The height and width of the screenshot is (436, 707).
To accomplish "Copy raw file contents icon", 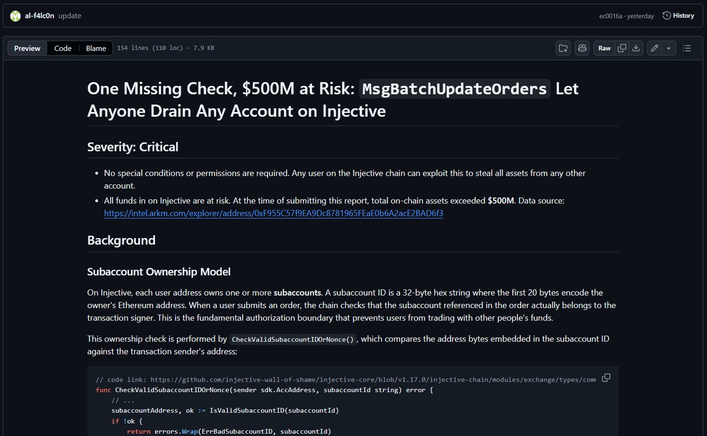I will pos(622,48).
